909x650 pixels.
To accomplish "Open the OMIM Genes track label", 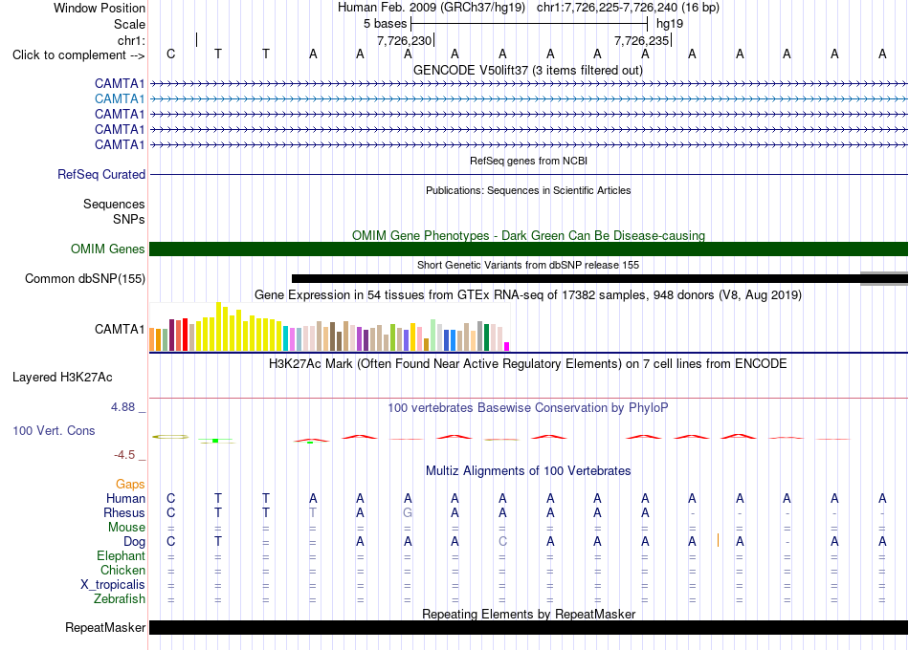I will point(108,249).
